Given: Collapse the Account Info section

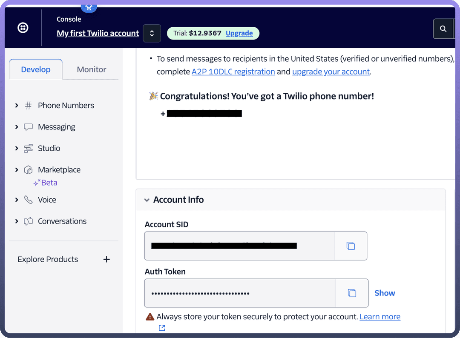Looking at the screenshot, I should [x=147, y=200].
